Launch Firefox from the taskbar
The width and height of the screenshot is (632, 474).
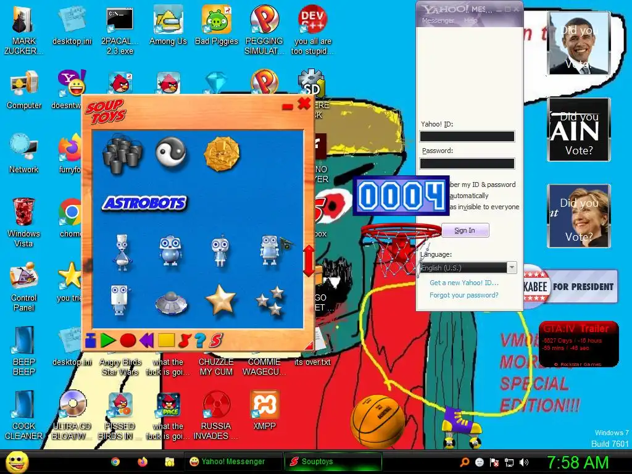pyautogui.click(x=143, y=462)
